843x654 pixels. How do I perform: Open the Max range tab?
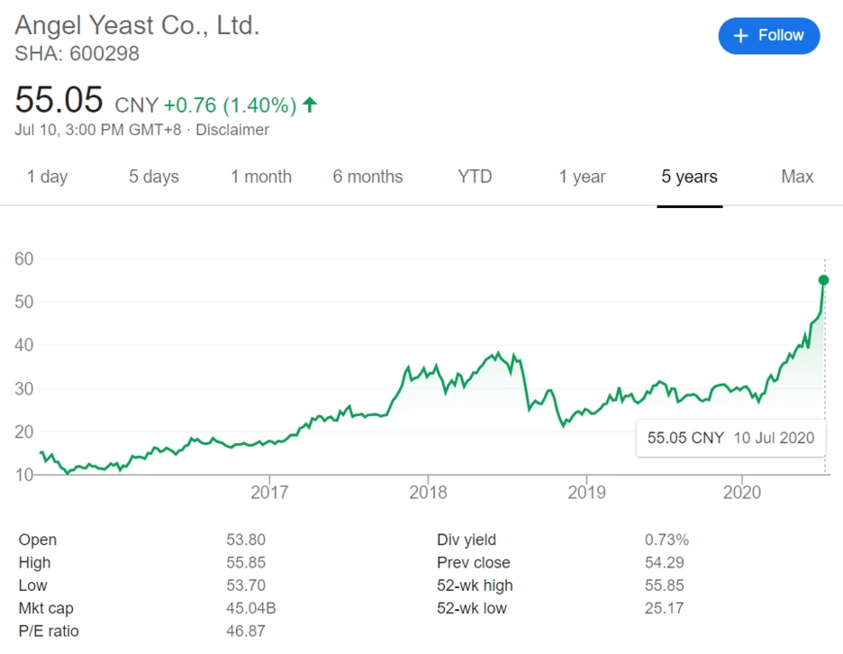797,177
